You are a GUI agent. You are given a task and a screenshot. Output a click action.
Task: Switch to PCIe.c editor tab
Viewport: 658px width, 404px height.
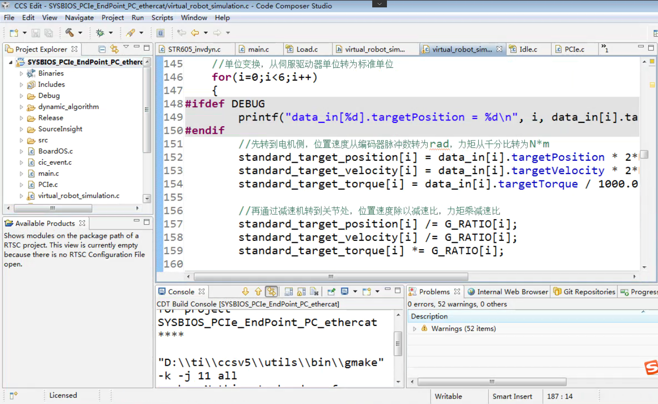coord(575,49)
